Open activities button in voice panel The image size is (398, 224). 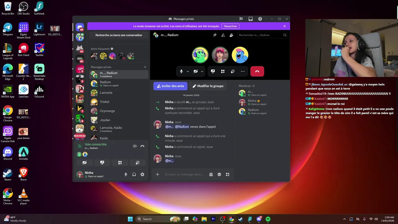click(120, 163)
